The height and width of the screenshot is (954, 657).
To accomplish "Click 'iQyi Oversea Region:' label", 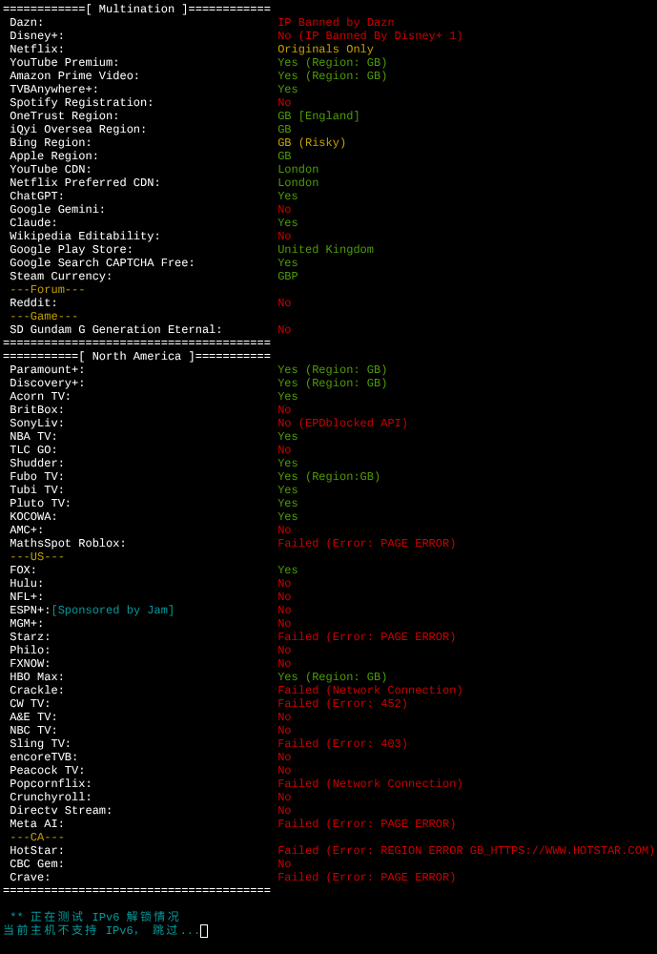I will (x=78, y=130).
